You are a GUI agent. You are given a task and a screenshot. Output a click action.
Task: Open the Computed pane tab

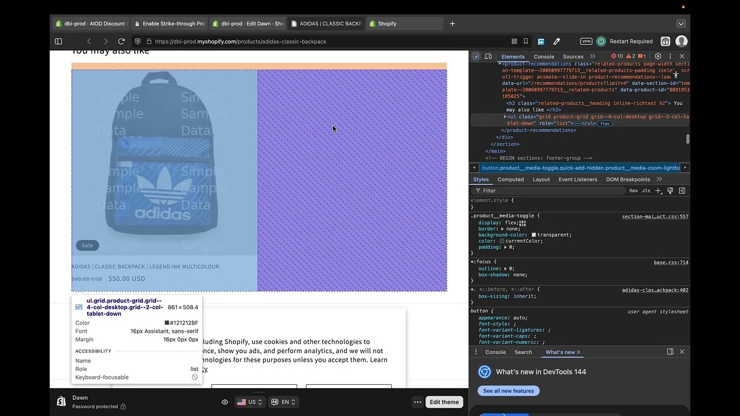[510, 180]
